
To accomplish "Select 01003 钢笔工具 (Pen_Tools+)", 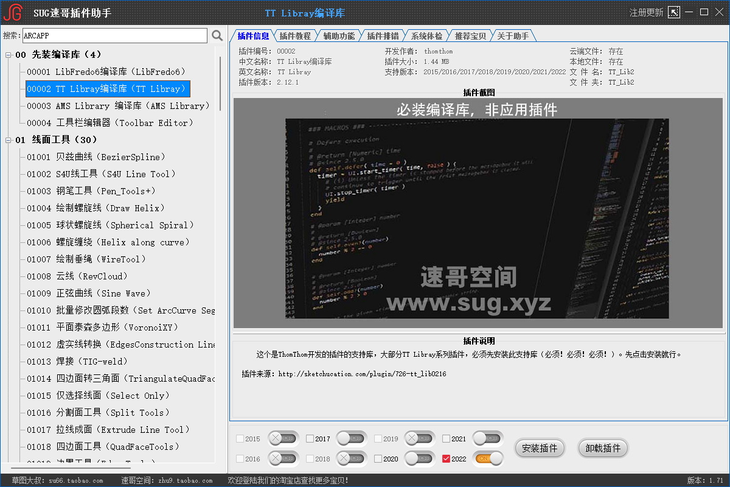I will pyautogui.click(x=91, y=191).
